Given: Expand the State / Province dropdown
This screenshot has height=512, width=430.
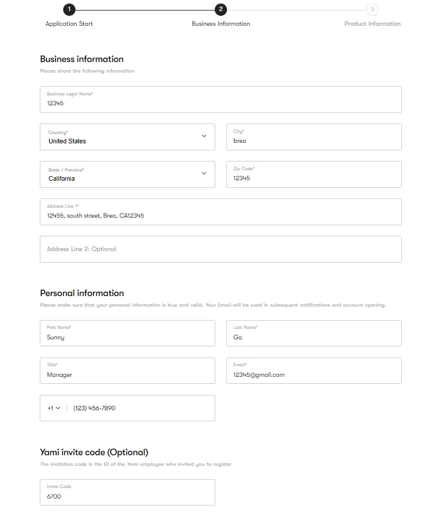Looking at the screenshot, I should (128, 174).
